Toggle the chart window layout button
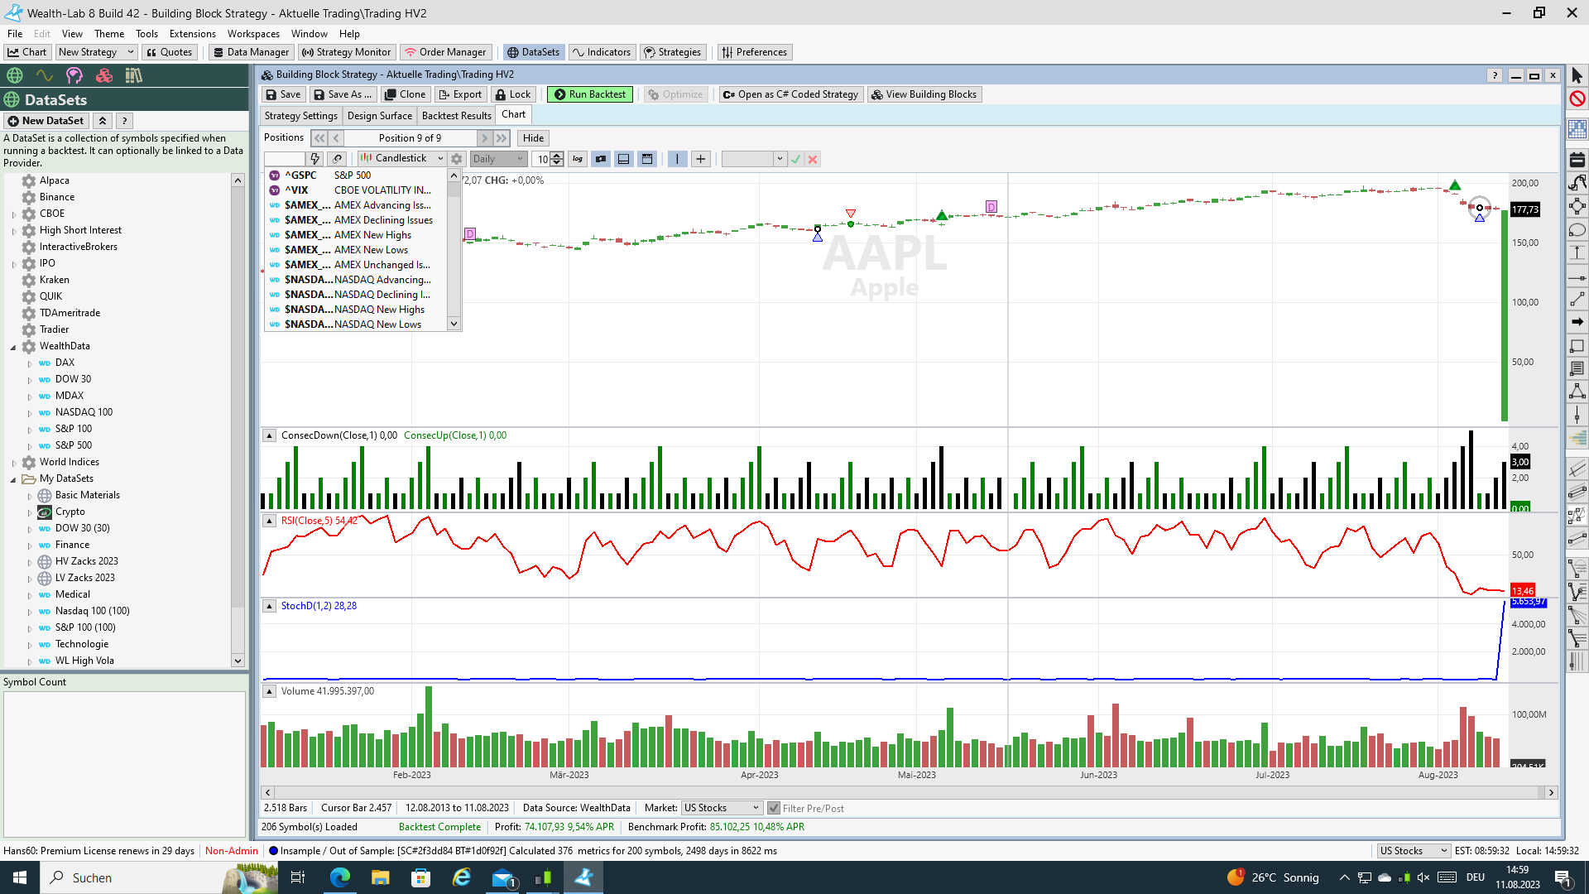 coord(647,159)
